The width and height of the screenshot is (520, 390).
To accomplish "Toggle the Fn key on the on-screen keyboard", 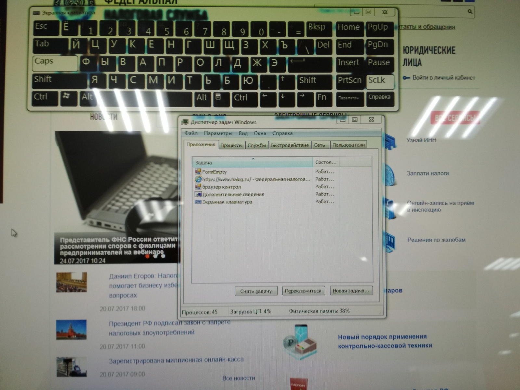I will pos(323,99).
